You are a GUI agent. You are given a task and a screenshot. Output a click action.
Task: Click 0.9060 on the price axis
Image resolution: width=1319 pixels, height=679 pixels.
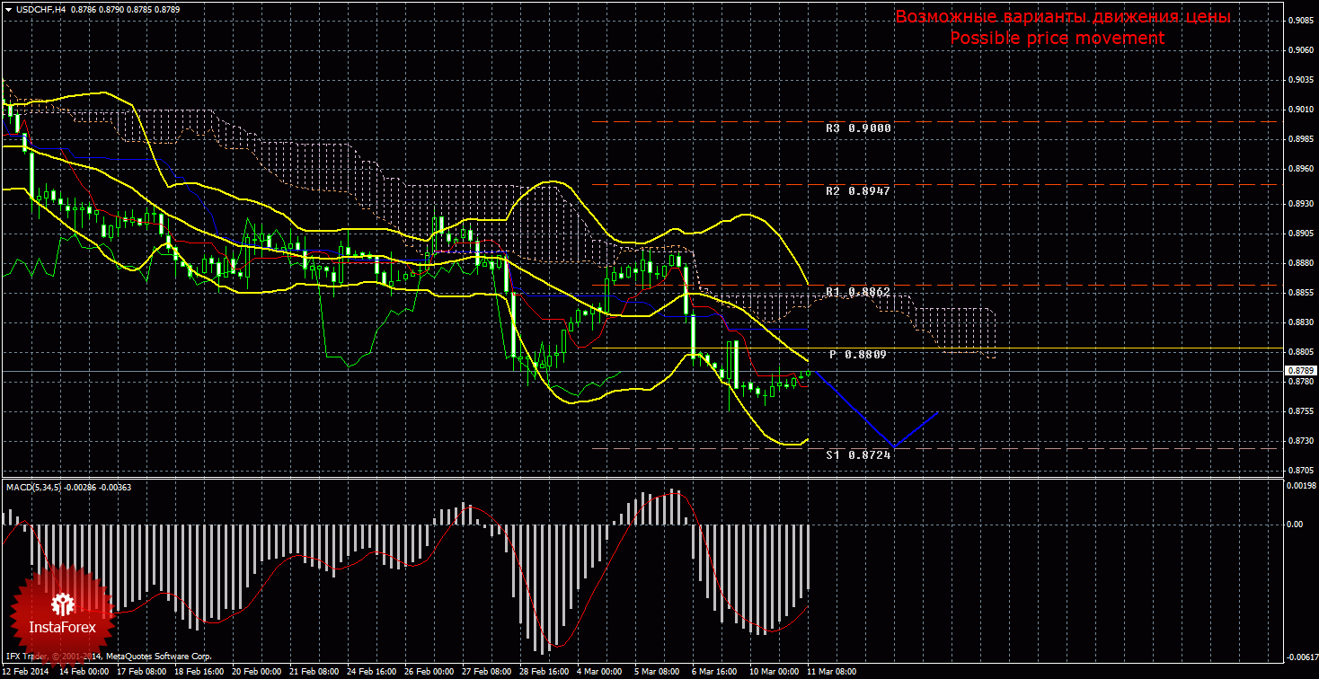[x=1299, y=51]
